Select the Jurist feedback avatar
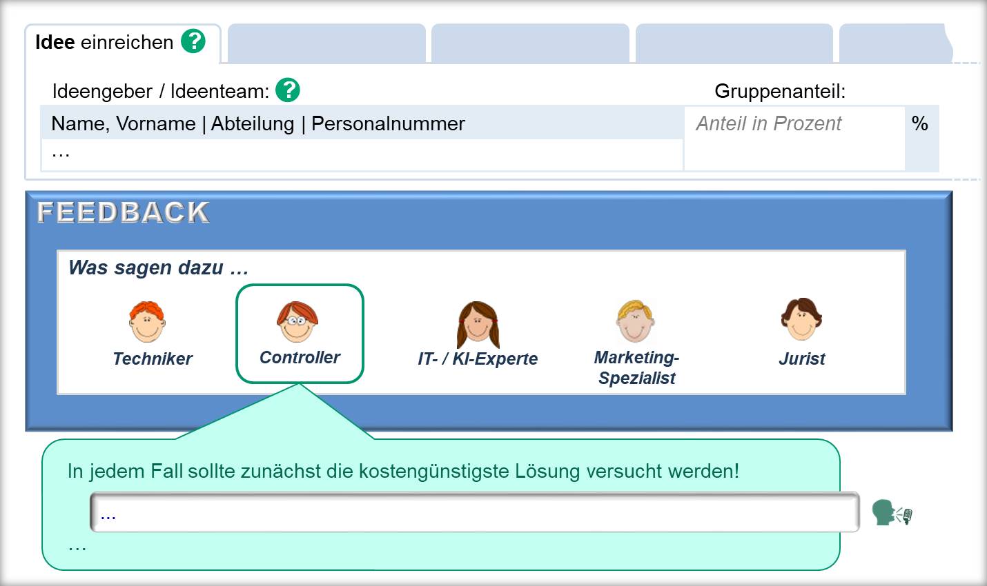The height and width of the screenshot is (586, 987). tap(801, 321)
